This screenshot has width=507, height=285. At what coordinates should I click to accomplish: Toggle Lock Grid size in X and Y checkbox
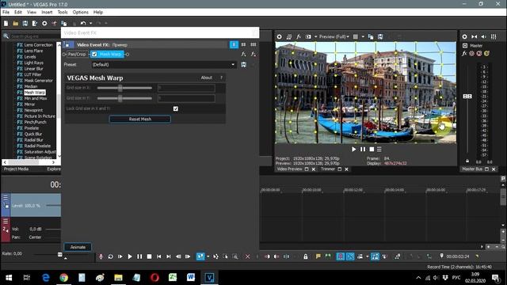[x=176, y=108]
